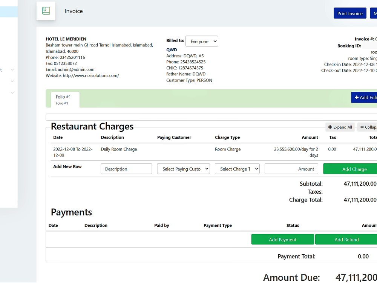Click the Status column header in Payments
Screen dimensions: 377x283
(293, 226)
